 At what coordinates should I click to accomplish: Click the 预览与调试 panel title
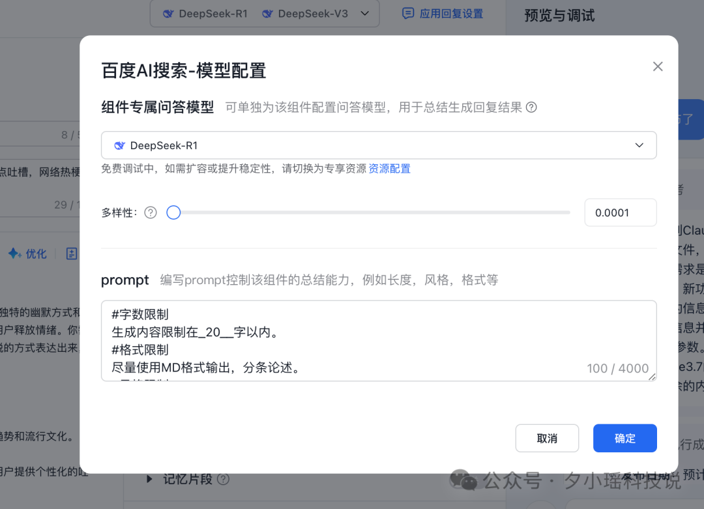coord(559,16)
